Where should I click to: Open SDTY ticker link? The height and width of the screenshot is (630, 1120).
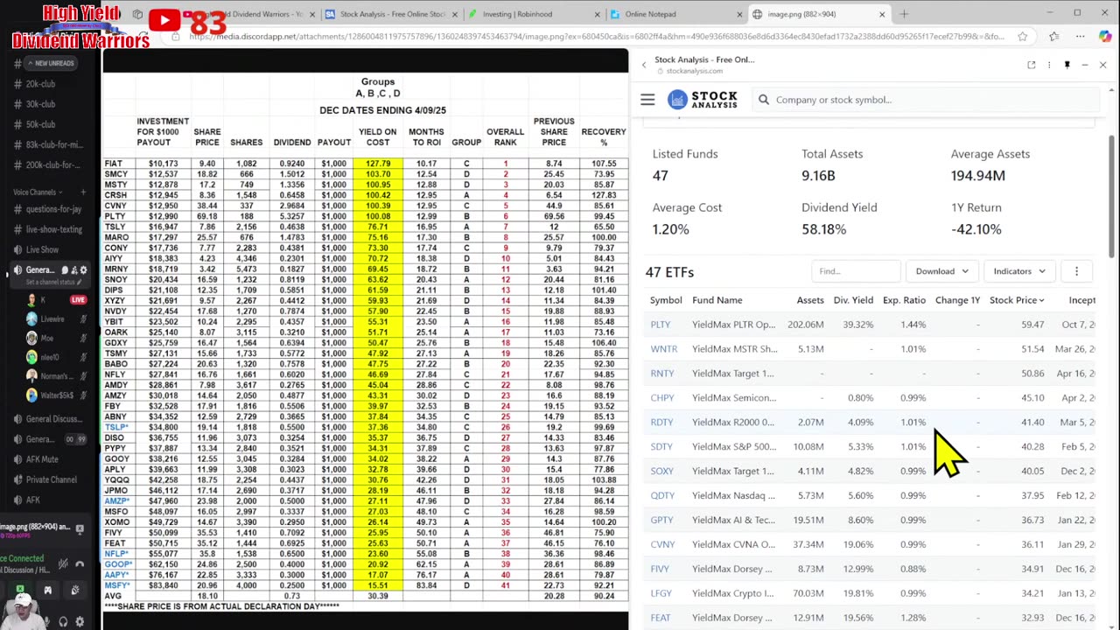[x=661, y=447]
